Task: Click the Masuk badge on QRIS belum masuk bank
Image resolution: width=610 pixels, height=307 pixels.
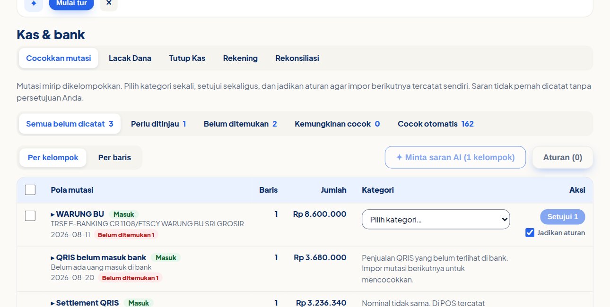Action: [166, 258]
